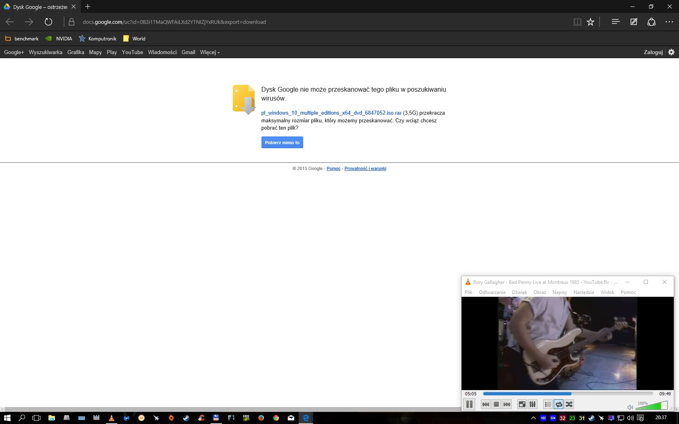The image size is (679, 424).
Task: Open the pl_windows_10 iso.rar file link
Action: 331,113
